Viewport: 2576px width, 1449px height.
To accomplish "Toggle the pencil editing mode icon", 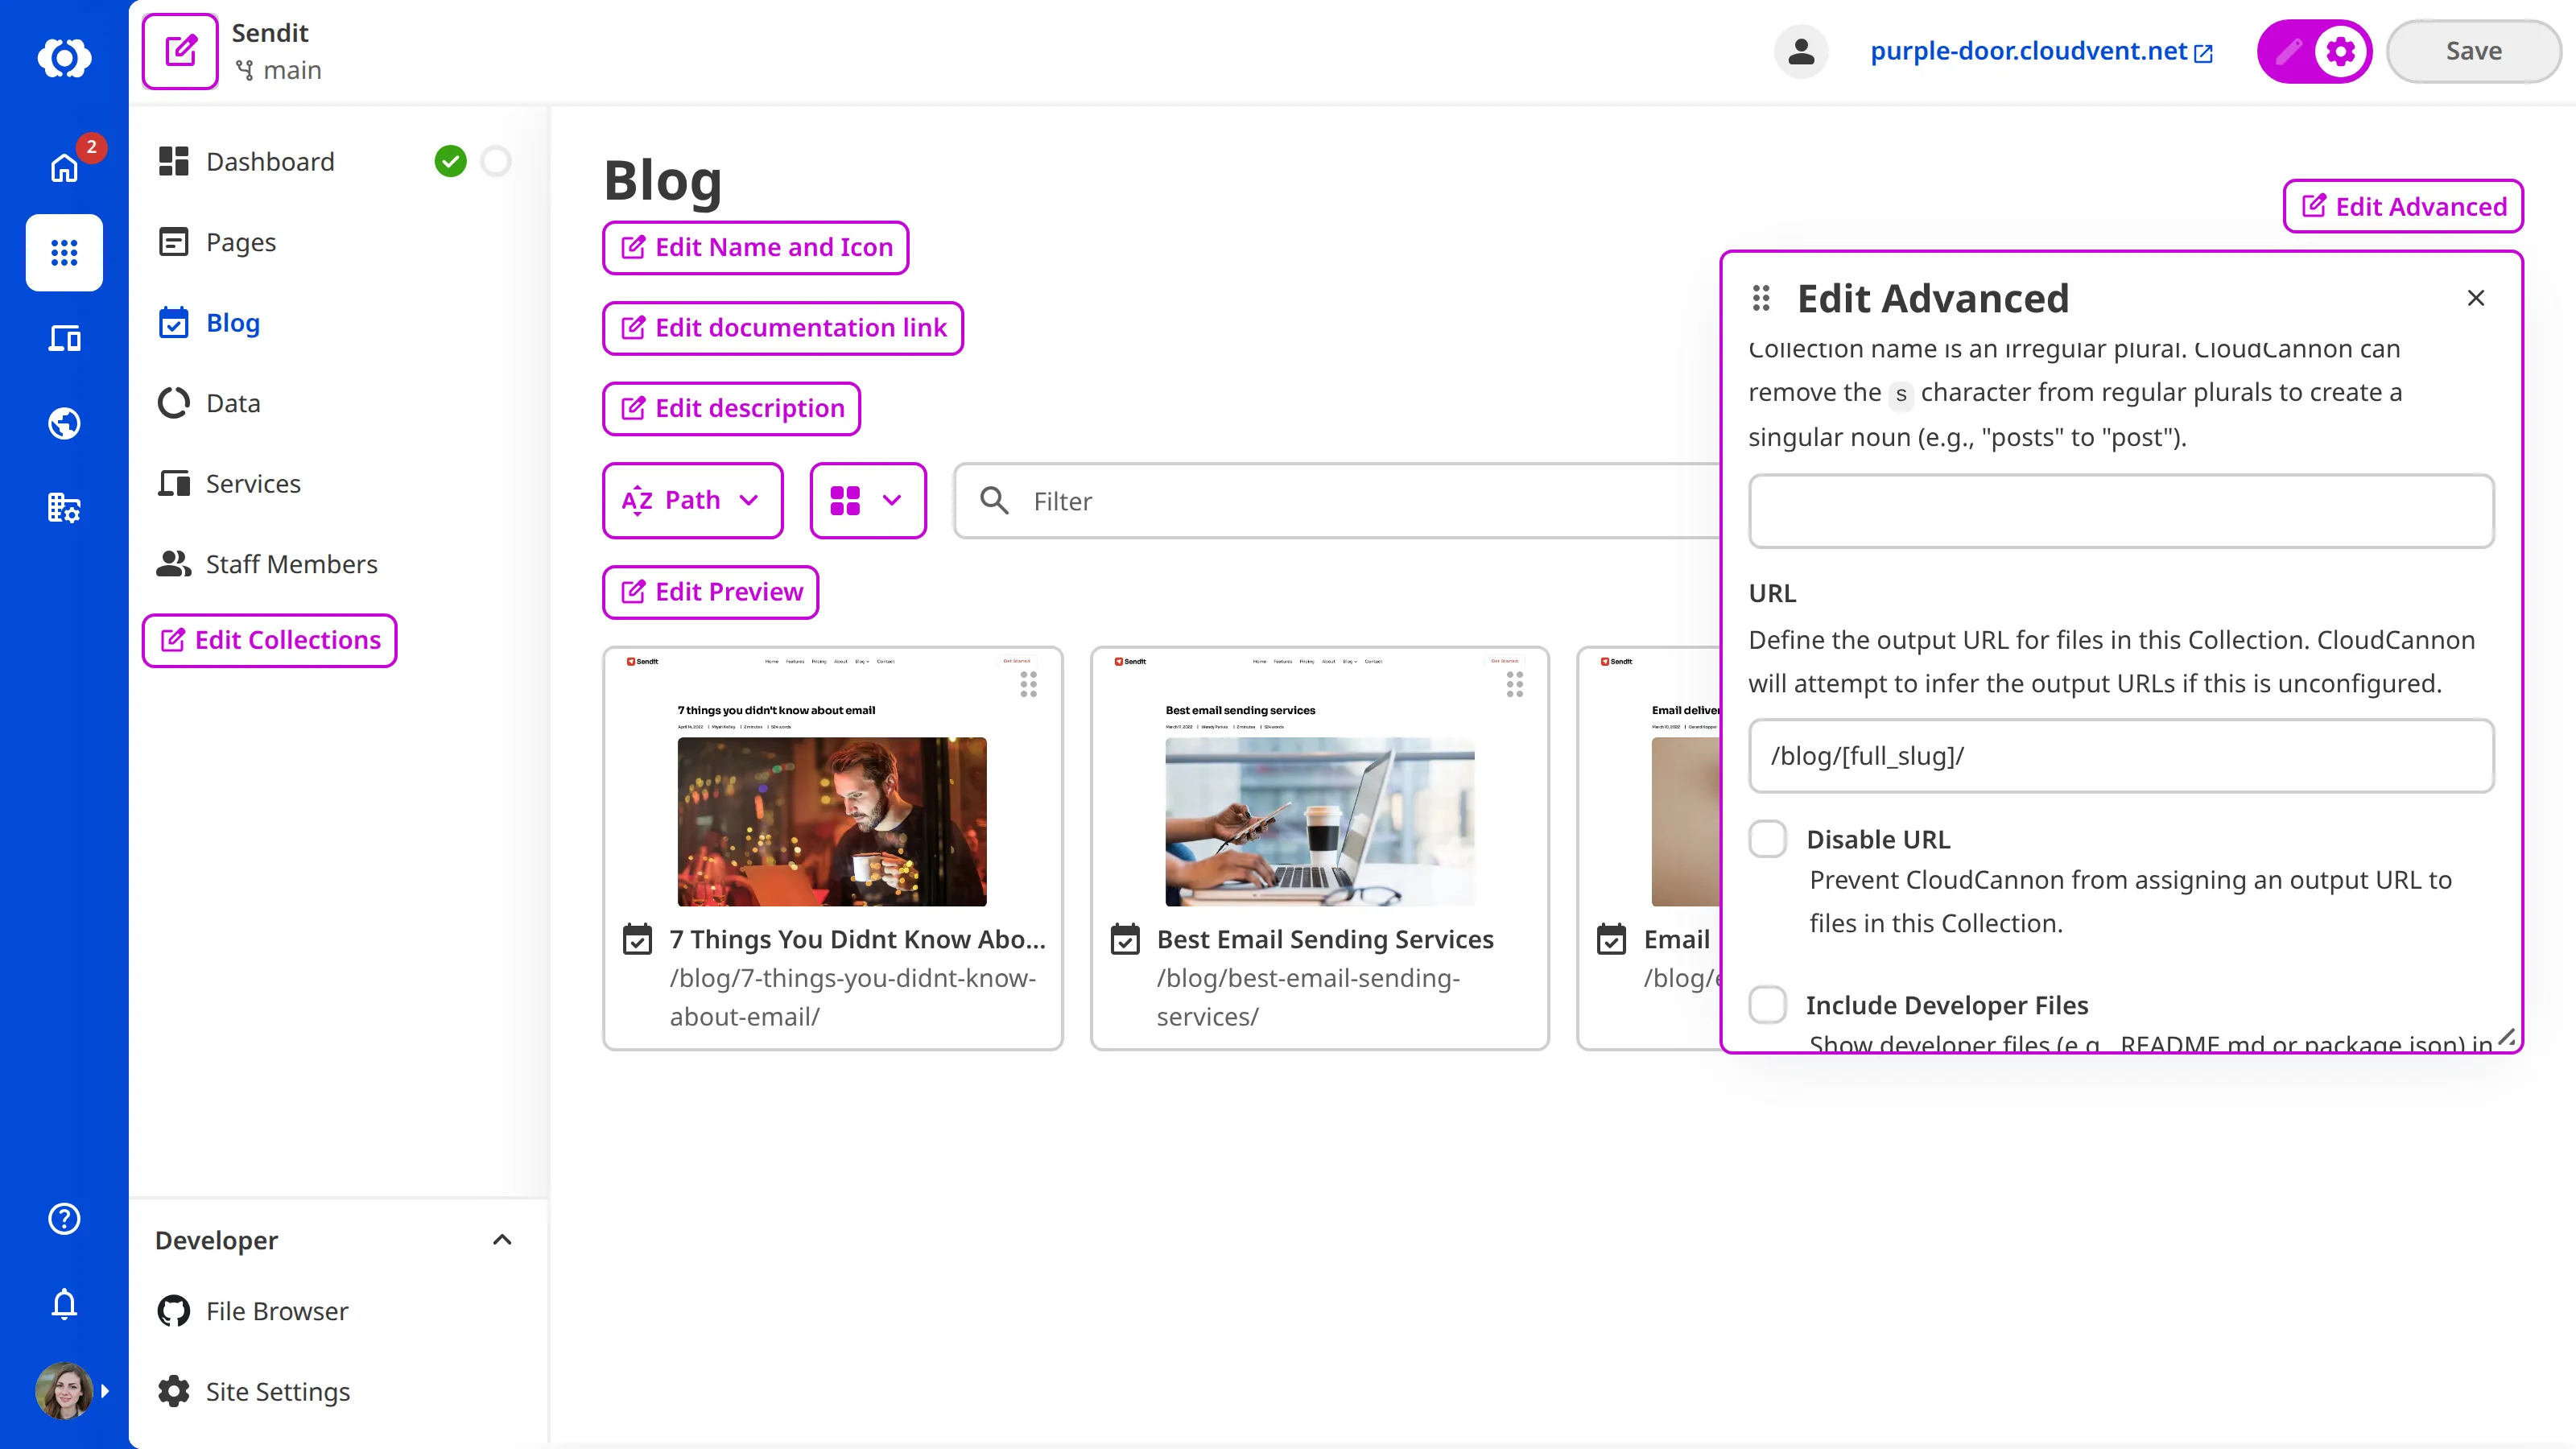I will point(2288,51).
